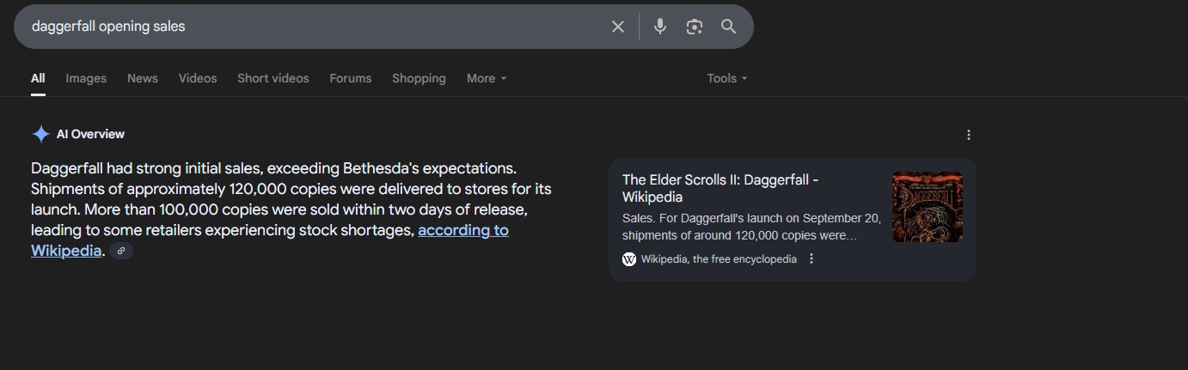
Task: Open search by image camera icon
Action: tap(695, 27)
